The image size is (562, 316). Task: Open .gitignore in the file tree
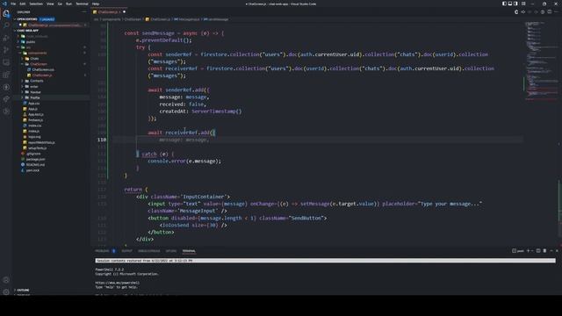(33, 154)
